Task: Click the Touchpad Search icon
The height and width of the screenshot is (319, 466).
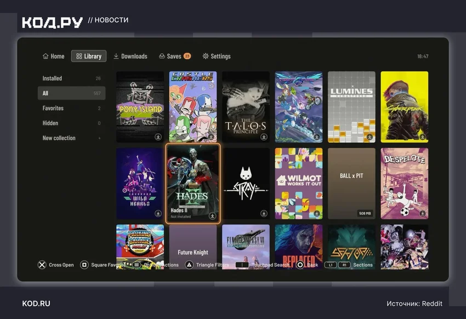Action: 242,265
